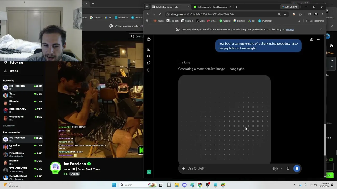The image size is (337, 189).
Task: View site information icon in address bar
Action: [168, 14]
